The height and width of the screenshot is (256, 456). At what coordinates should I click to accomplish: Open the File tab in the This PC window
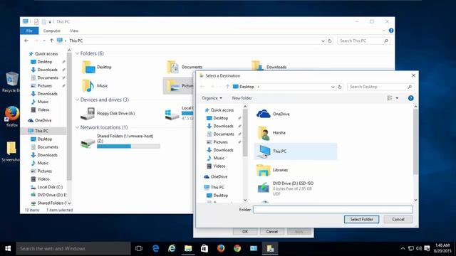pyautogui.click(x=29, y=31)
